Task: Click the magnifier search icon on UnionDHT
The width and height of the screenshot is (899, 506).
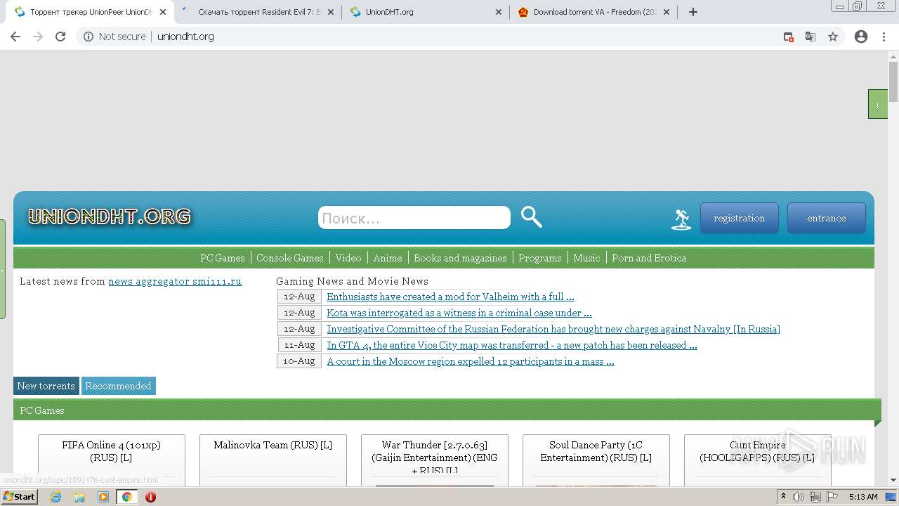Action: [532, 217]
